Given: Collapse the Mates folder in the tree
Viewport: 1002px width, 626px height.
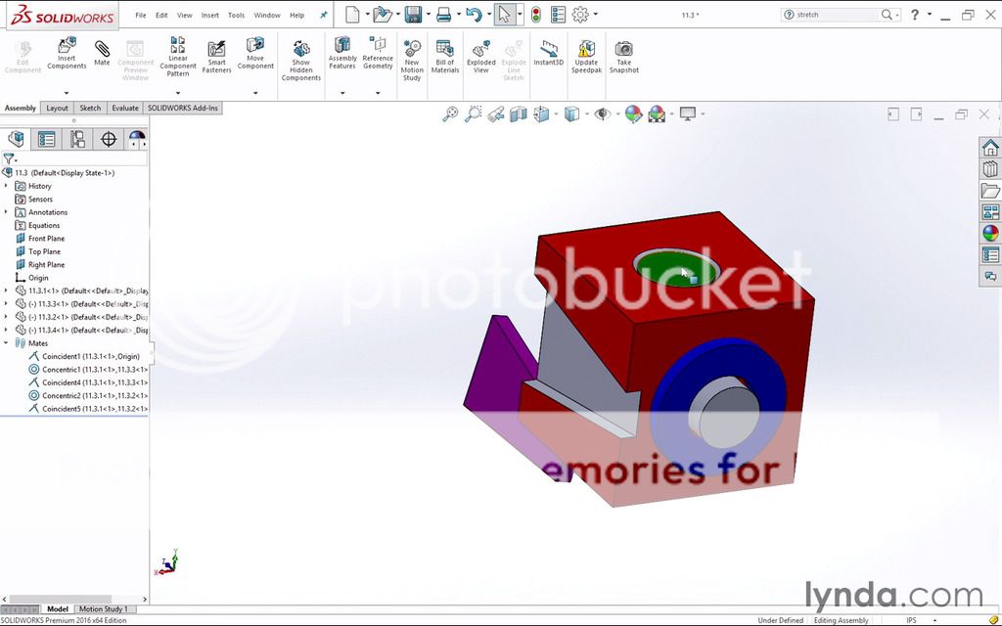Looking at the screenshot, I should [7, 343].
